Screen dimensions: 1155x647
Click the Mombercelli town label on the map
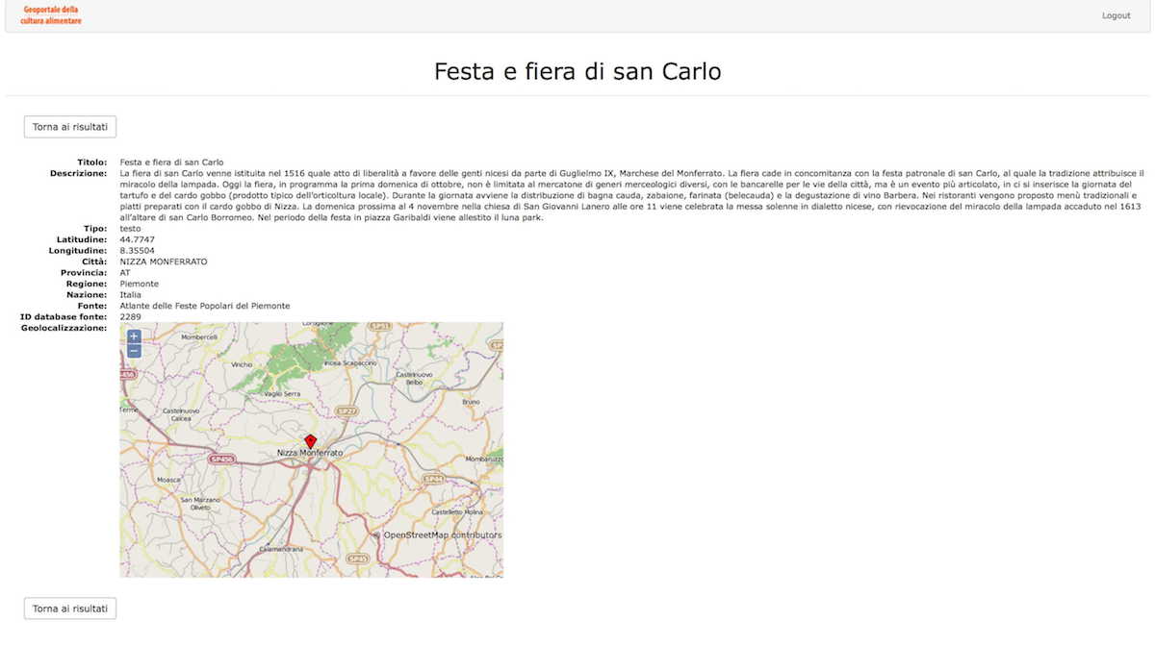point(199,337)
